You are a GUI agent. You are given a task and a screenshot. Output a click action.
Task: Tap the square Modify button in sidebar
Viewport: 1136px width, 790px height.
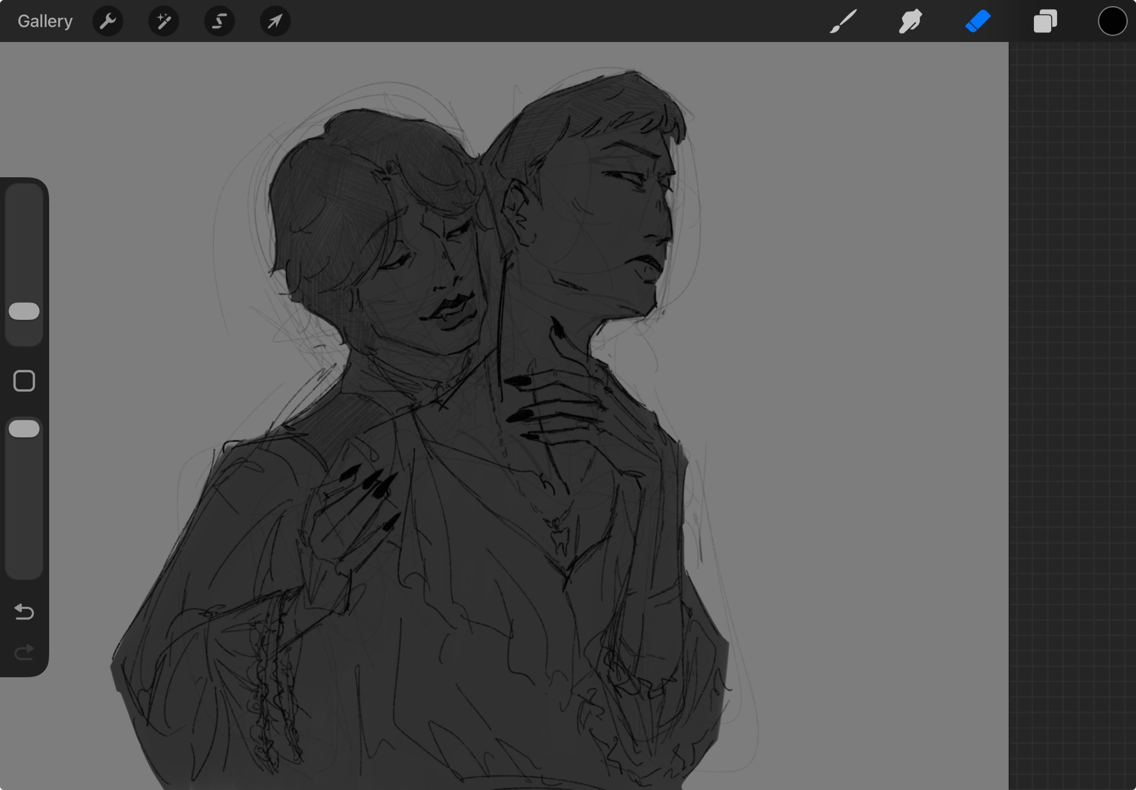pos(24,381)
